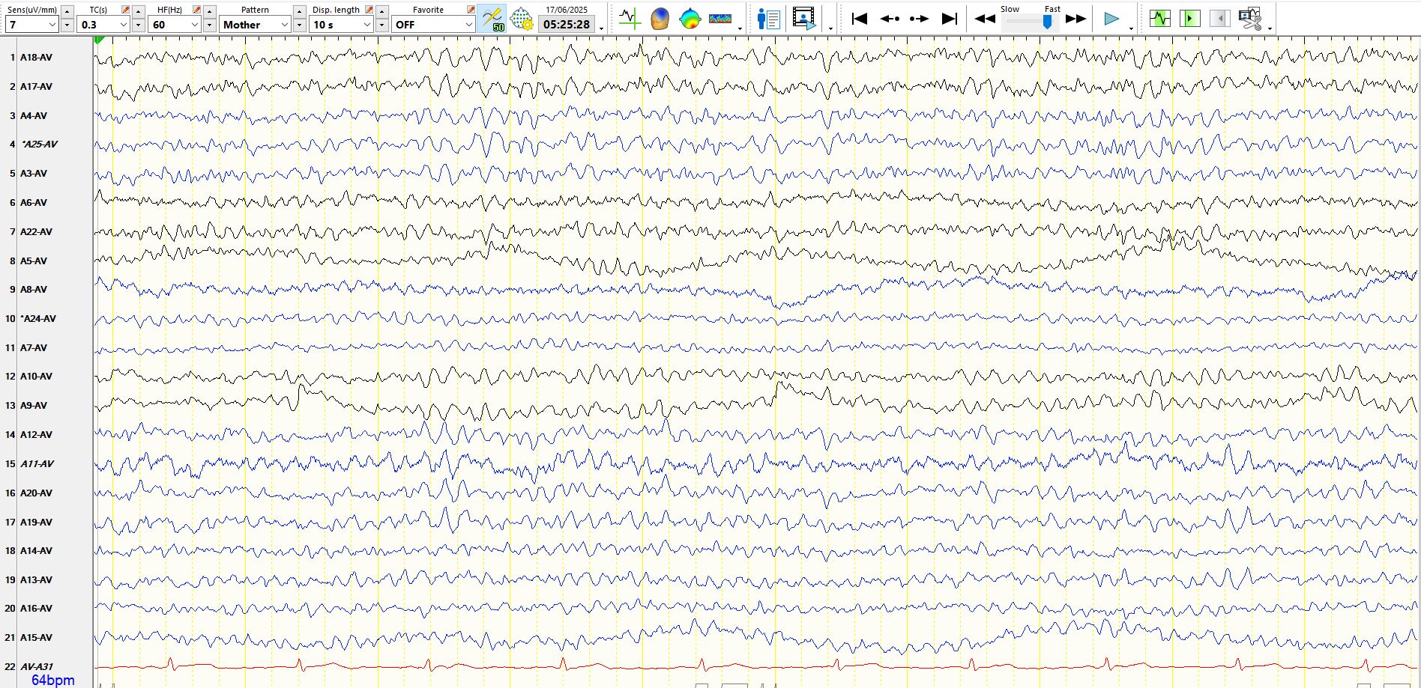Jump to the beginning of recording
Viewport: 1421px width, 688px height.
860,18
